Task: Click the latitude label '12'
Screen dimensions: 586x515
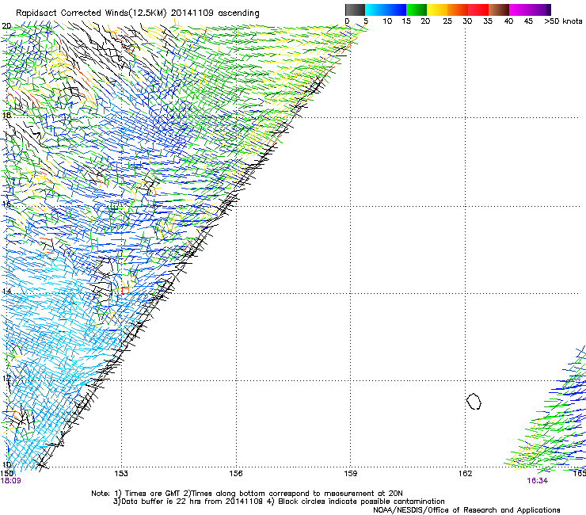Action: coord(6,378)
